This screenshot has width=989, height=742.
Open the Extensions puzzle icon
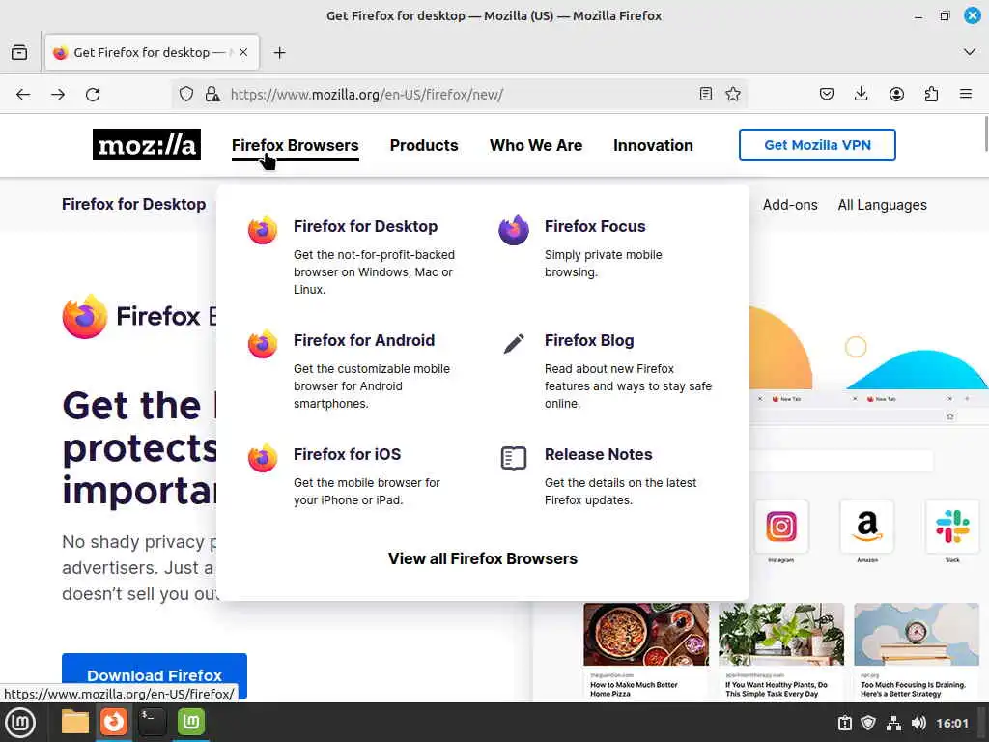click(931, 94)
